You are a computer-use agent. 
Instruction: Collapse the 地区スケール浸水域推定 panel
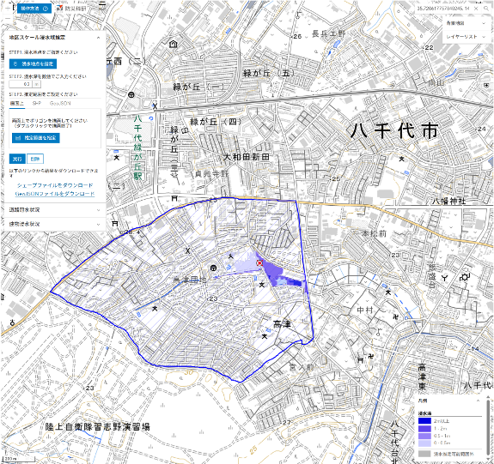[x=98, y=38]
